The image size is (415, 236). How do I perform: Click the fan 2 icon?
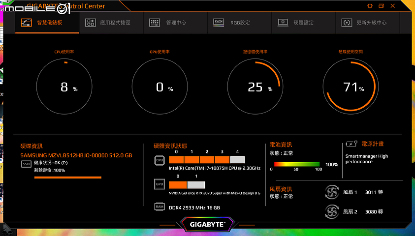[332, 212]
